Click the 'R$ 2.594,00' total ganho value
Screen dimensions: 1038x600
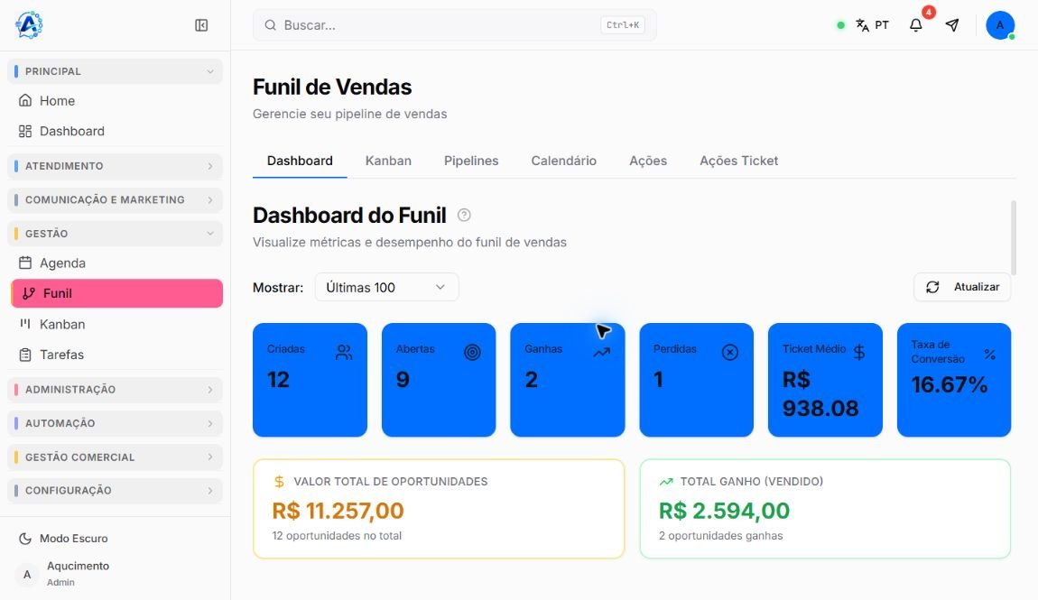724,511
